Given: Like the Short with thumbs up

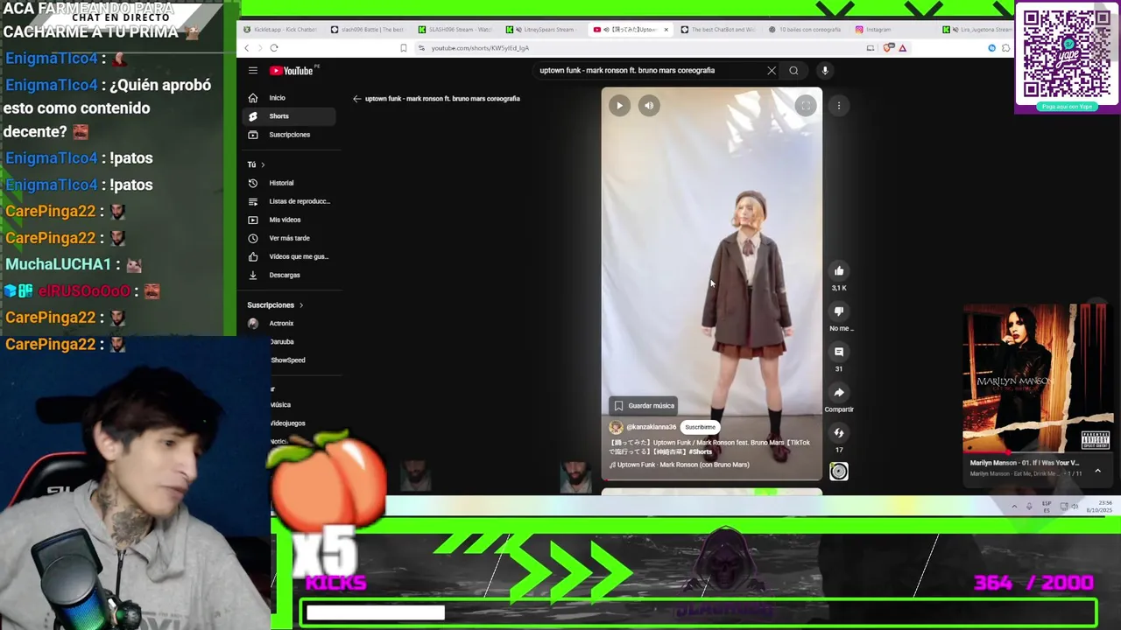Looking at the screenshot, I should pyautogui.click(x=839, y=271).
